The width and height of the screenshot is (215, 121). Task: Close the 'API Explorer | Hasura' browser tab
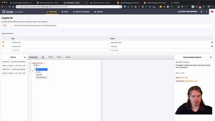87,3
